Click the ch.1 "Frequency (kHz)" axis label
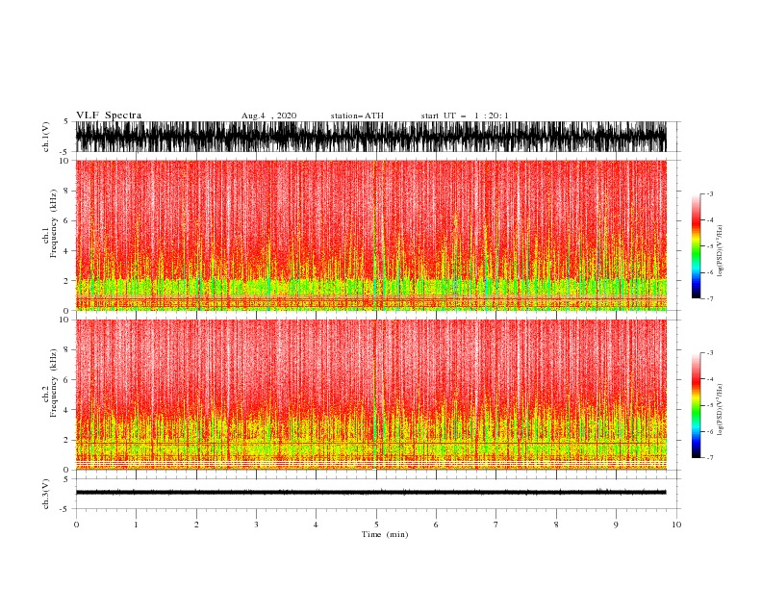Viewport: 762px width, 589px height. point(54,223)
